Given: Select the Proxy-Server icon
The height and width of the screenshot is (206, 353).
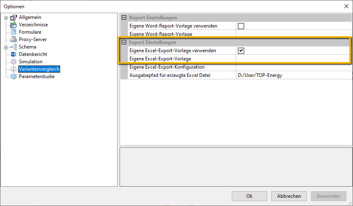Looking at the screenshot, I should [x=14, y=39].
